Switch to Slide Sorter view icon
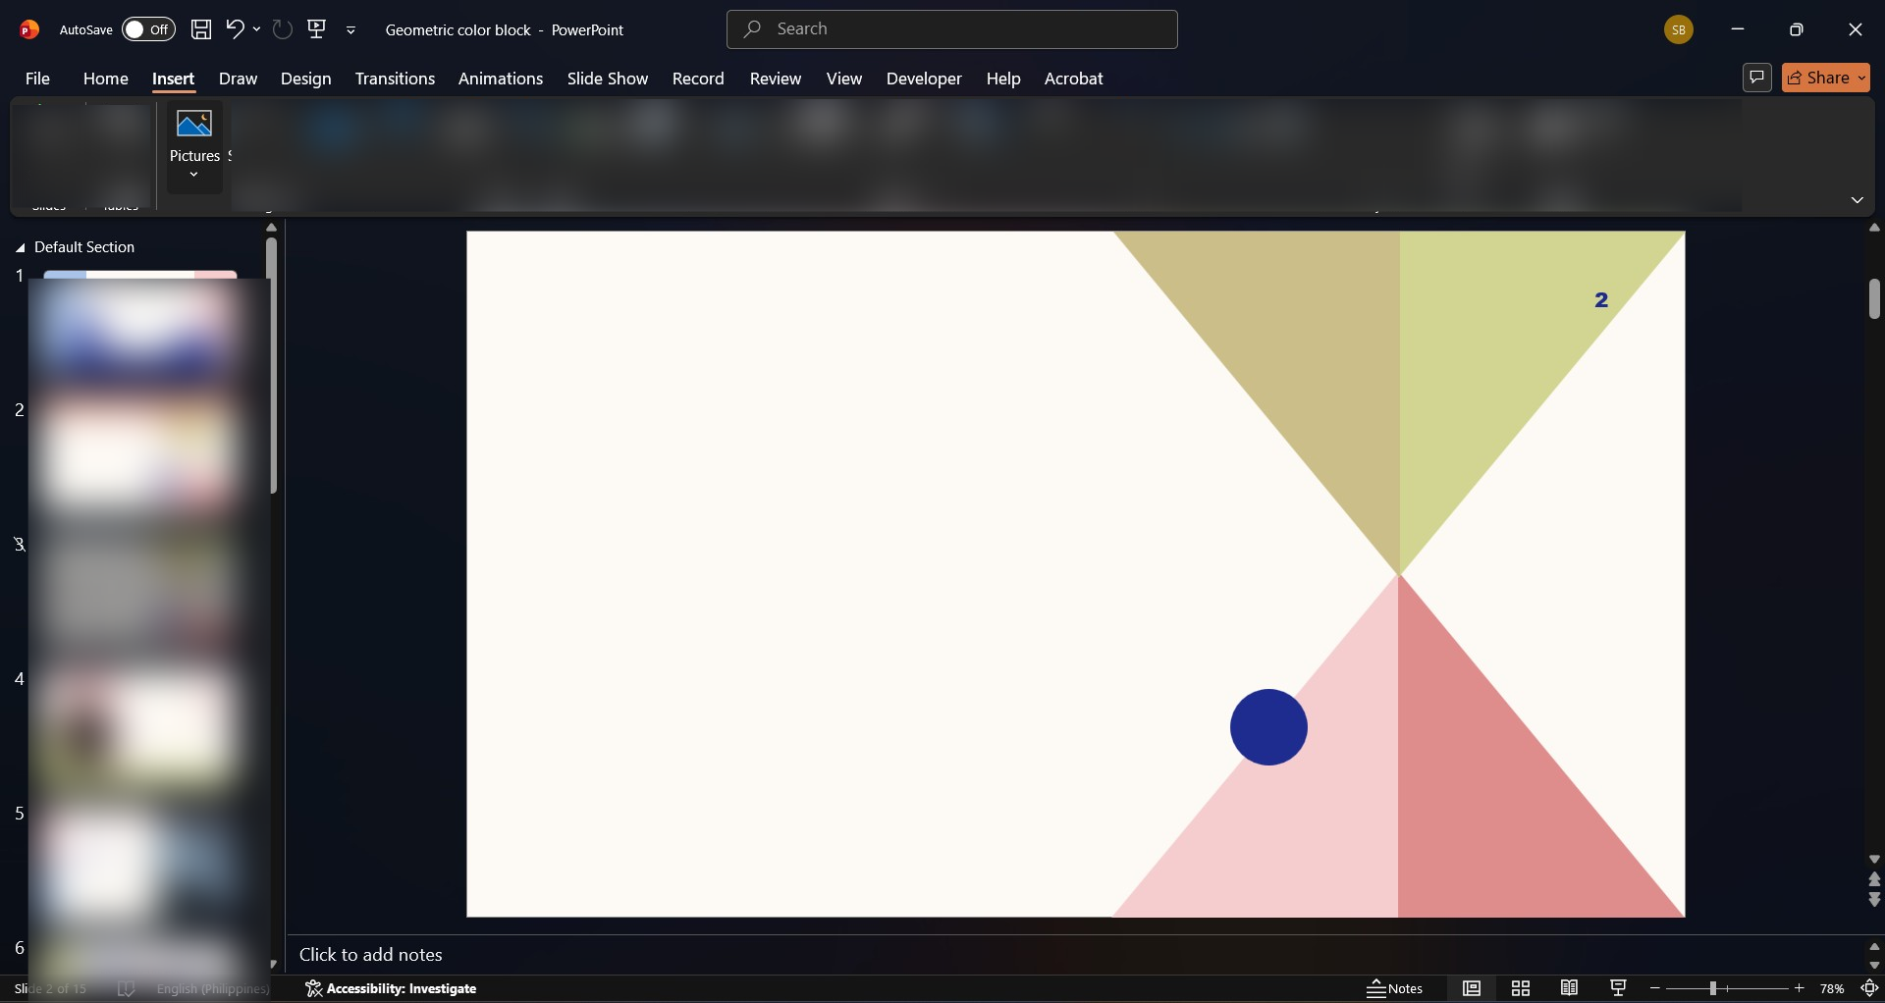Viewport: 1885px width, 1003px height. click(1521, 988)
